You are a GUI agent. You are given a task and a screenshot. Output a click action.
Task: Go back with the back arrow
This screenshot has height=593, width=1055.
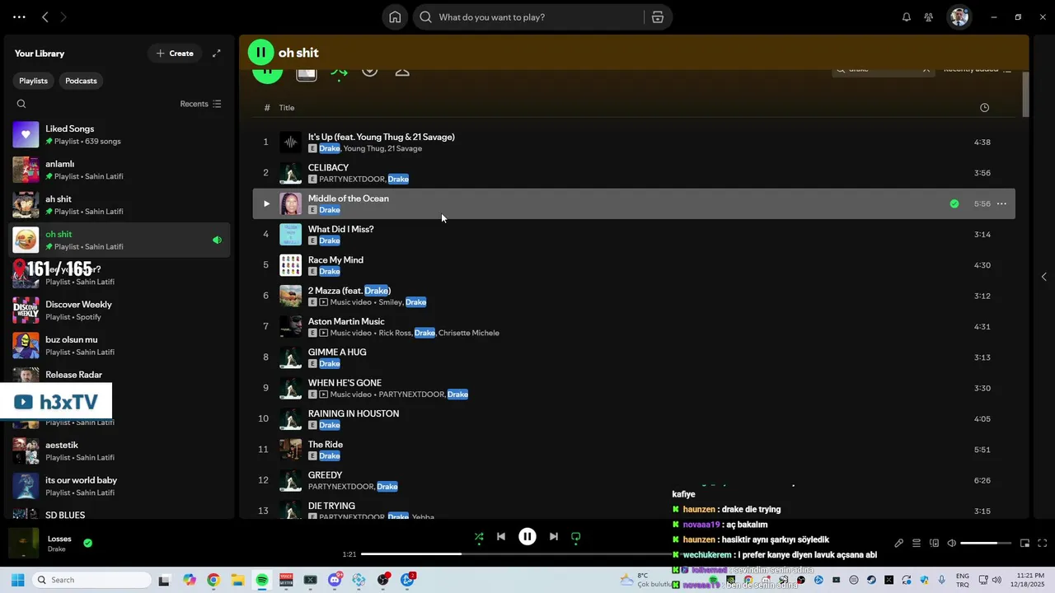click(x=45, y=16)
